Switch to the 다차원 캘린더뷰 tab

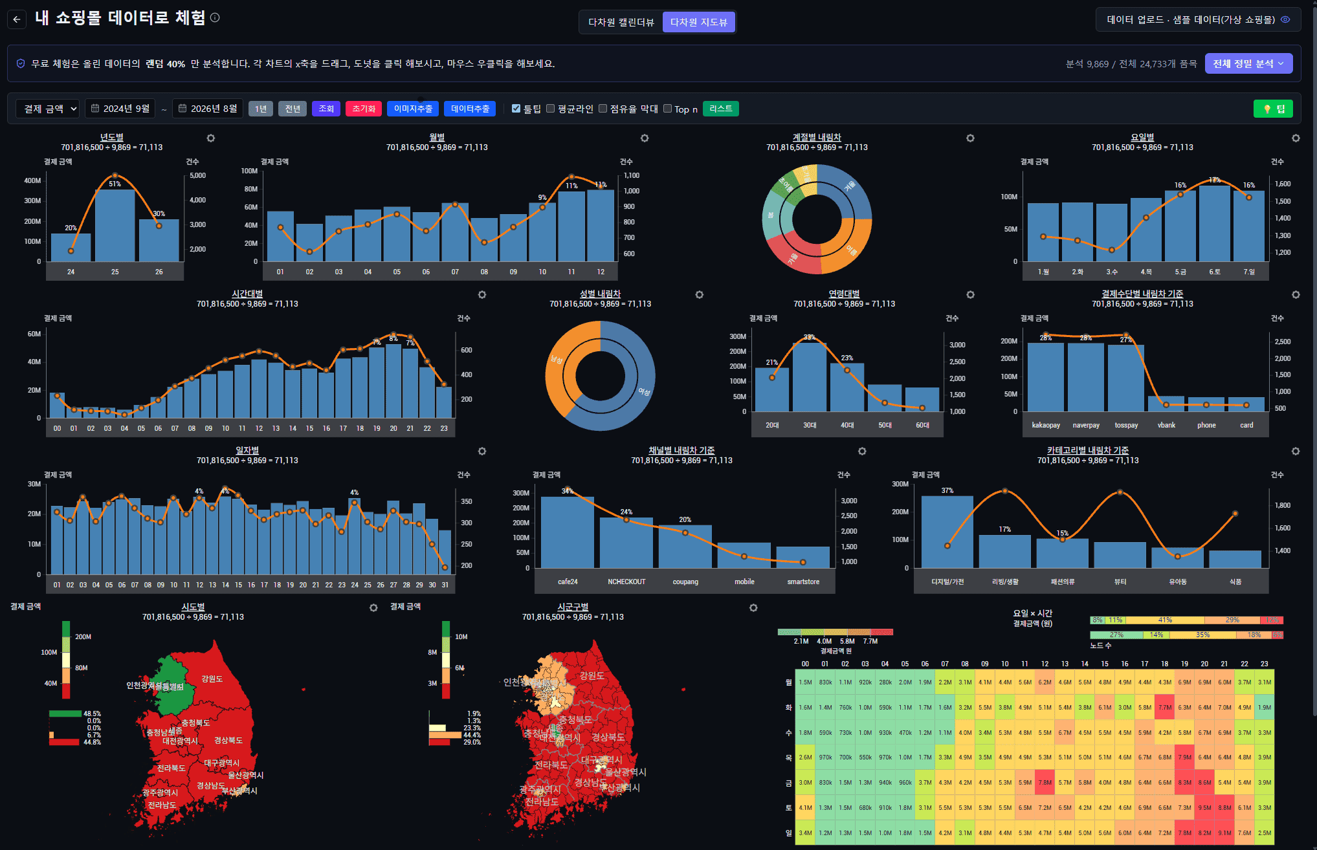[621, 22]
